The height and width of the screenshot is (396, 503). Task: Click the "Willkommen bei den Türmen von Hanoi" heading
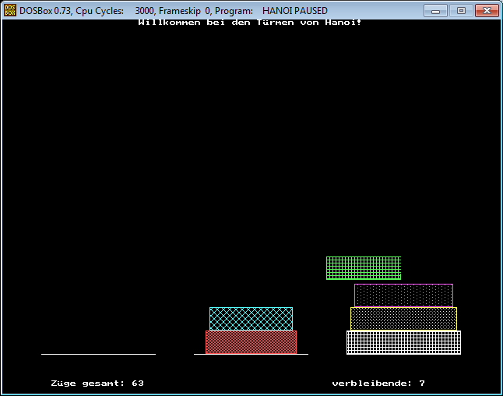249,23
